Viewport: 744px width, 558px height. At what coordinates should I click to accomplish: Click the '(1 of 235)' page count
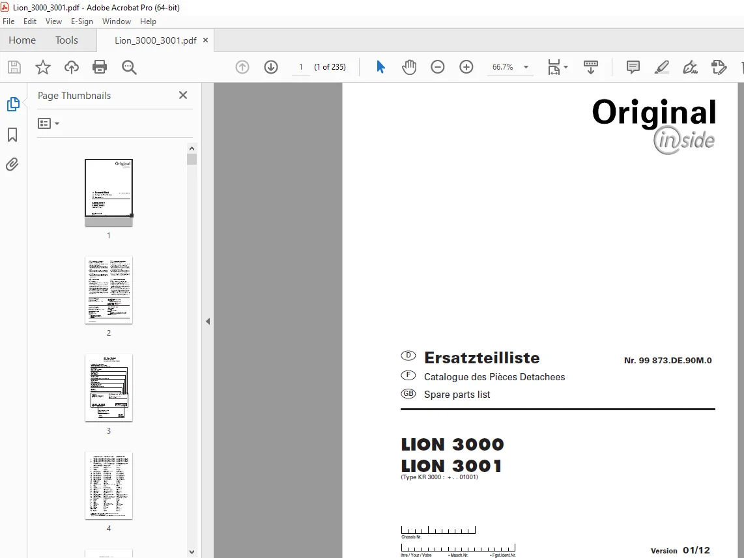[x=330, y=67]
